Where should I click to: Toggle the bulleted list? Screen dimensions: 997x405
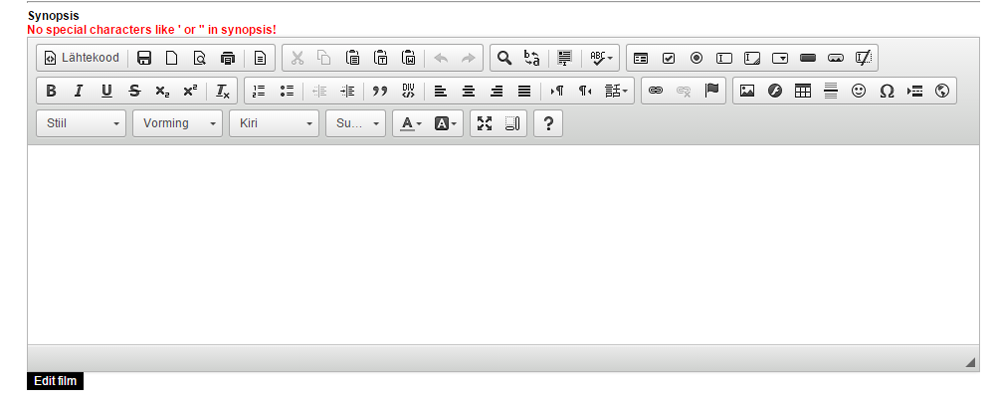click(x=287, y=91)
